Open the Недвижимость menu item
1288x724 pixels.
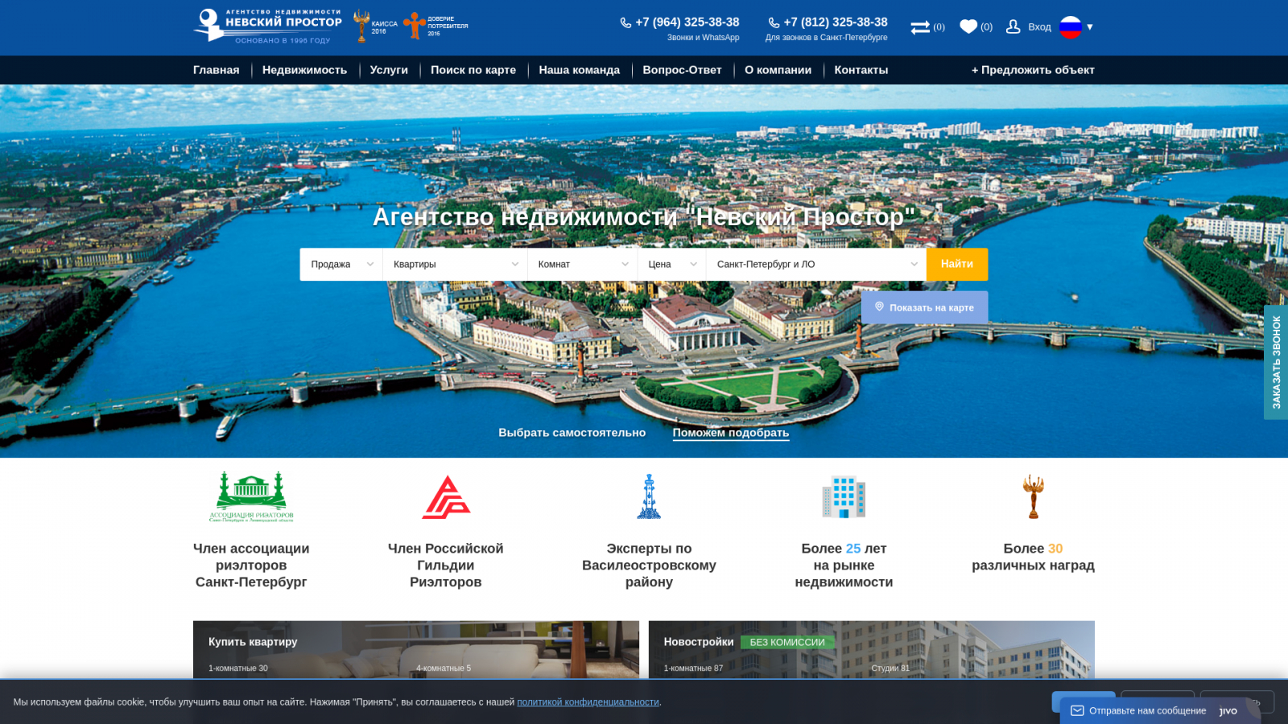305,70
